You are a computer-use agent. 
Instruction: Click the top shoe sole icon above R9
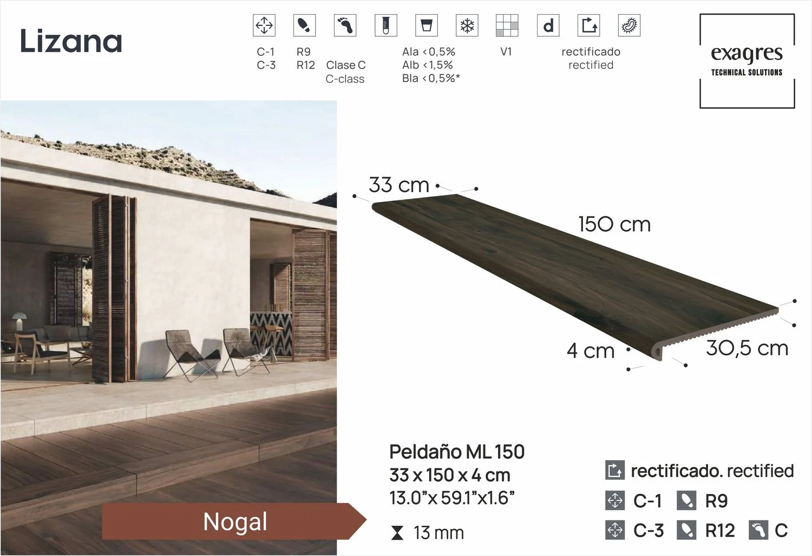click(x=304, y=25)
